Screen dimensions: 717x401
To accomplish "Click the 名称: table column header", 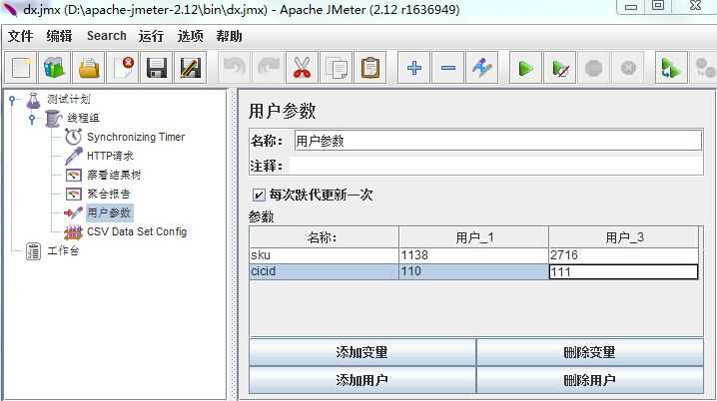I will pos(324,237).
